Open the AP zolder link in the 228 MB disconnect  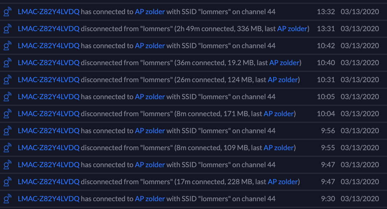coord(283,182)
